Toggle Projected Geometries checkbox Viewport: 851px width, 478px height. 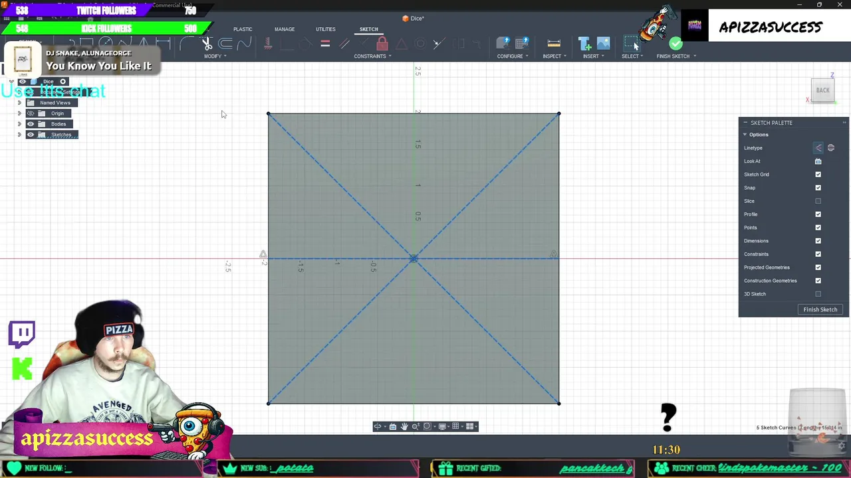coord(818,268)
